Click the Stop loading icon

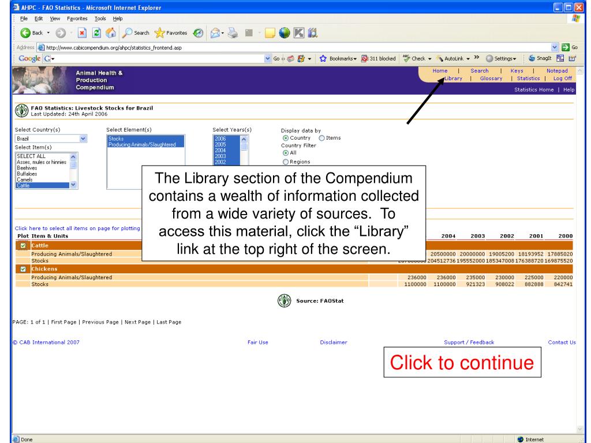82,33
